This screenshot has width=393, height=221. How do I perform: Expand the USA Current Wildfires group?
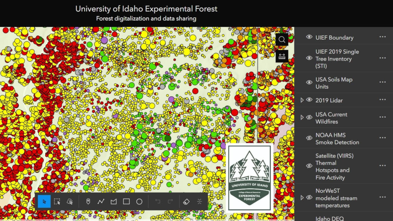click(302, 118)
